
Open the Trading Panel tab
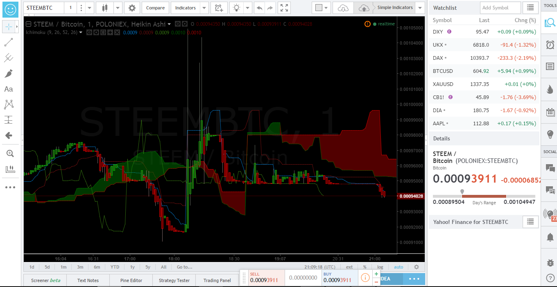click(217, 280)
